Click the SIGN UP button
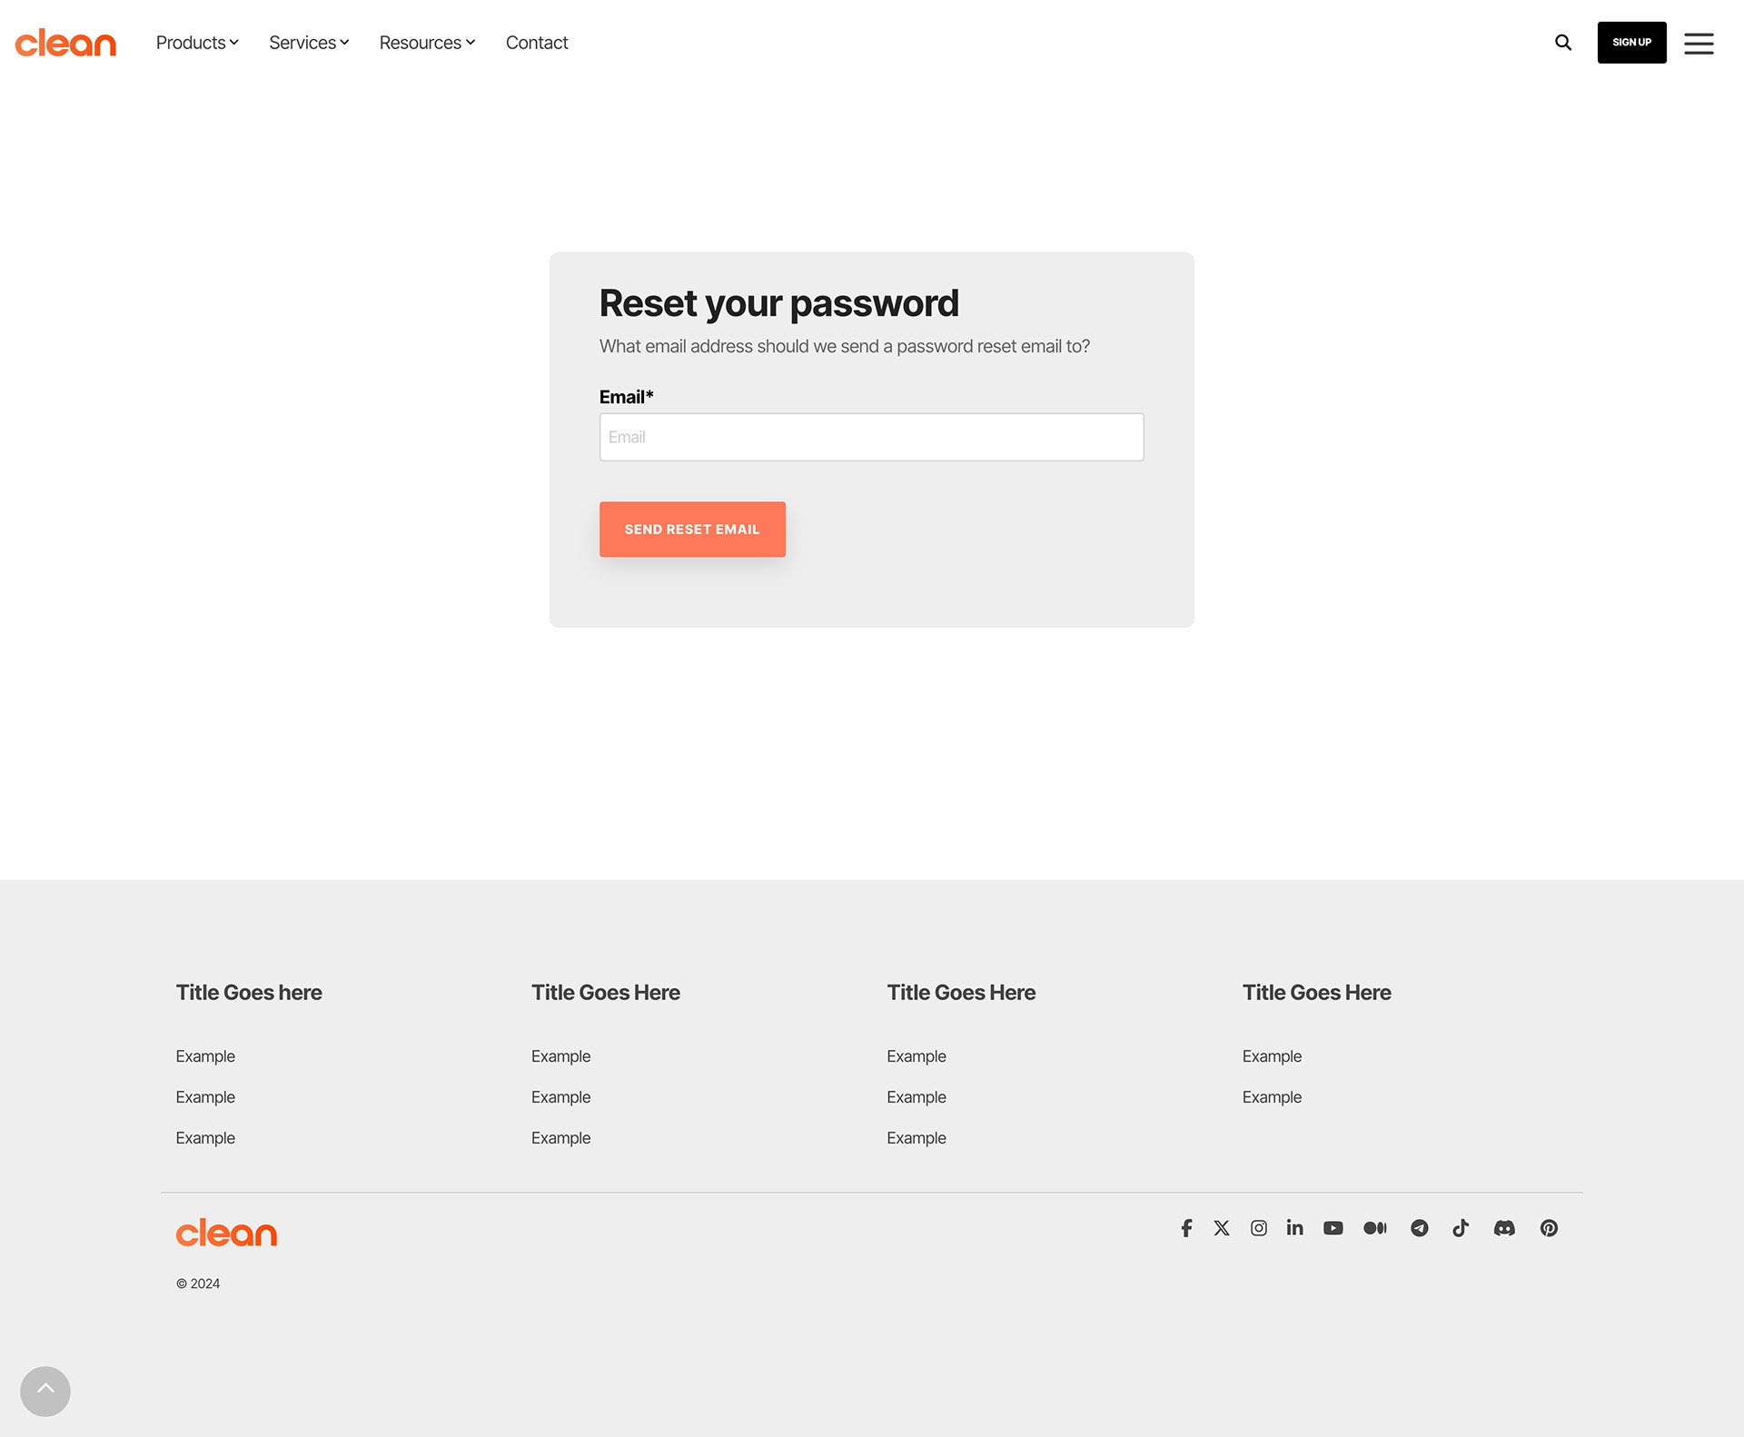The image size is (1744, 1437). [x=1631, y=43]
